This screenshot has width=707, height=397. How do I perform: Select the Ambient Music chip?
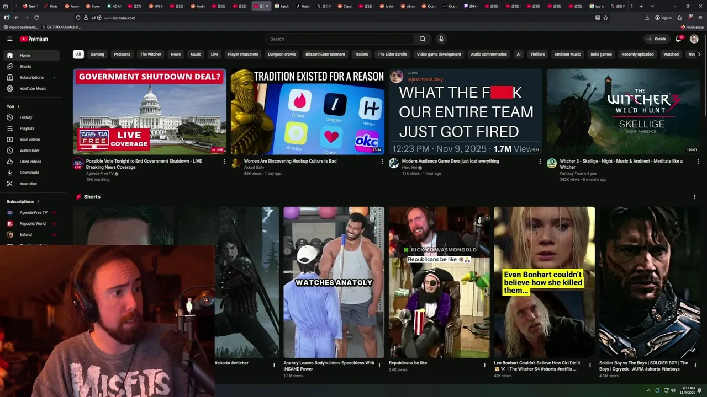click(567, 55)
